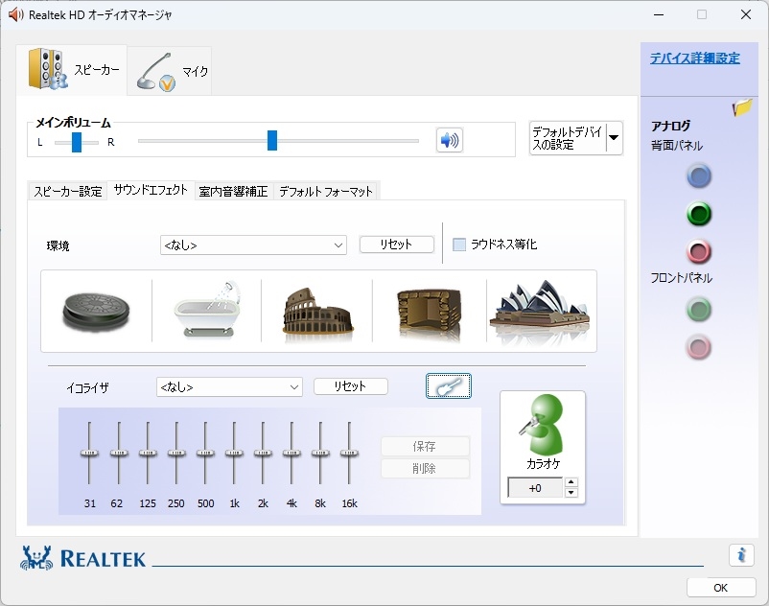Click the 1k equalizer slider
Screen dimensions: 769x606
tap(234, 453)
